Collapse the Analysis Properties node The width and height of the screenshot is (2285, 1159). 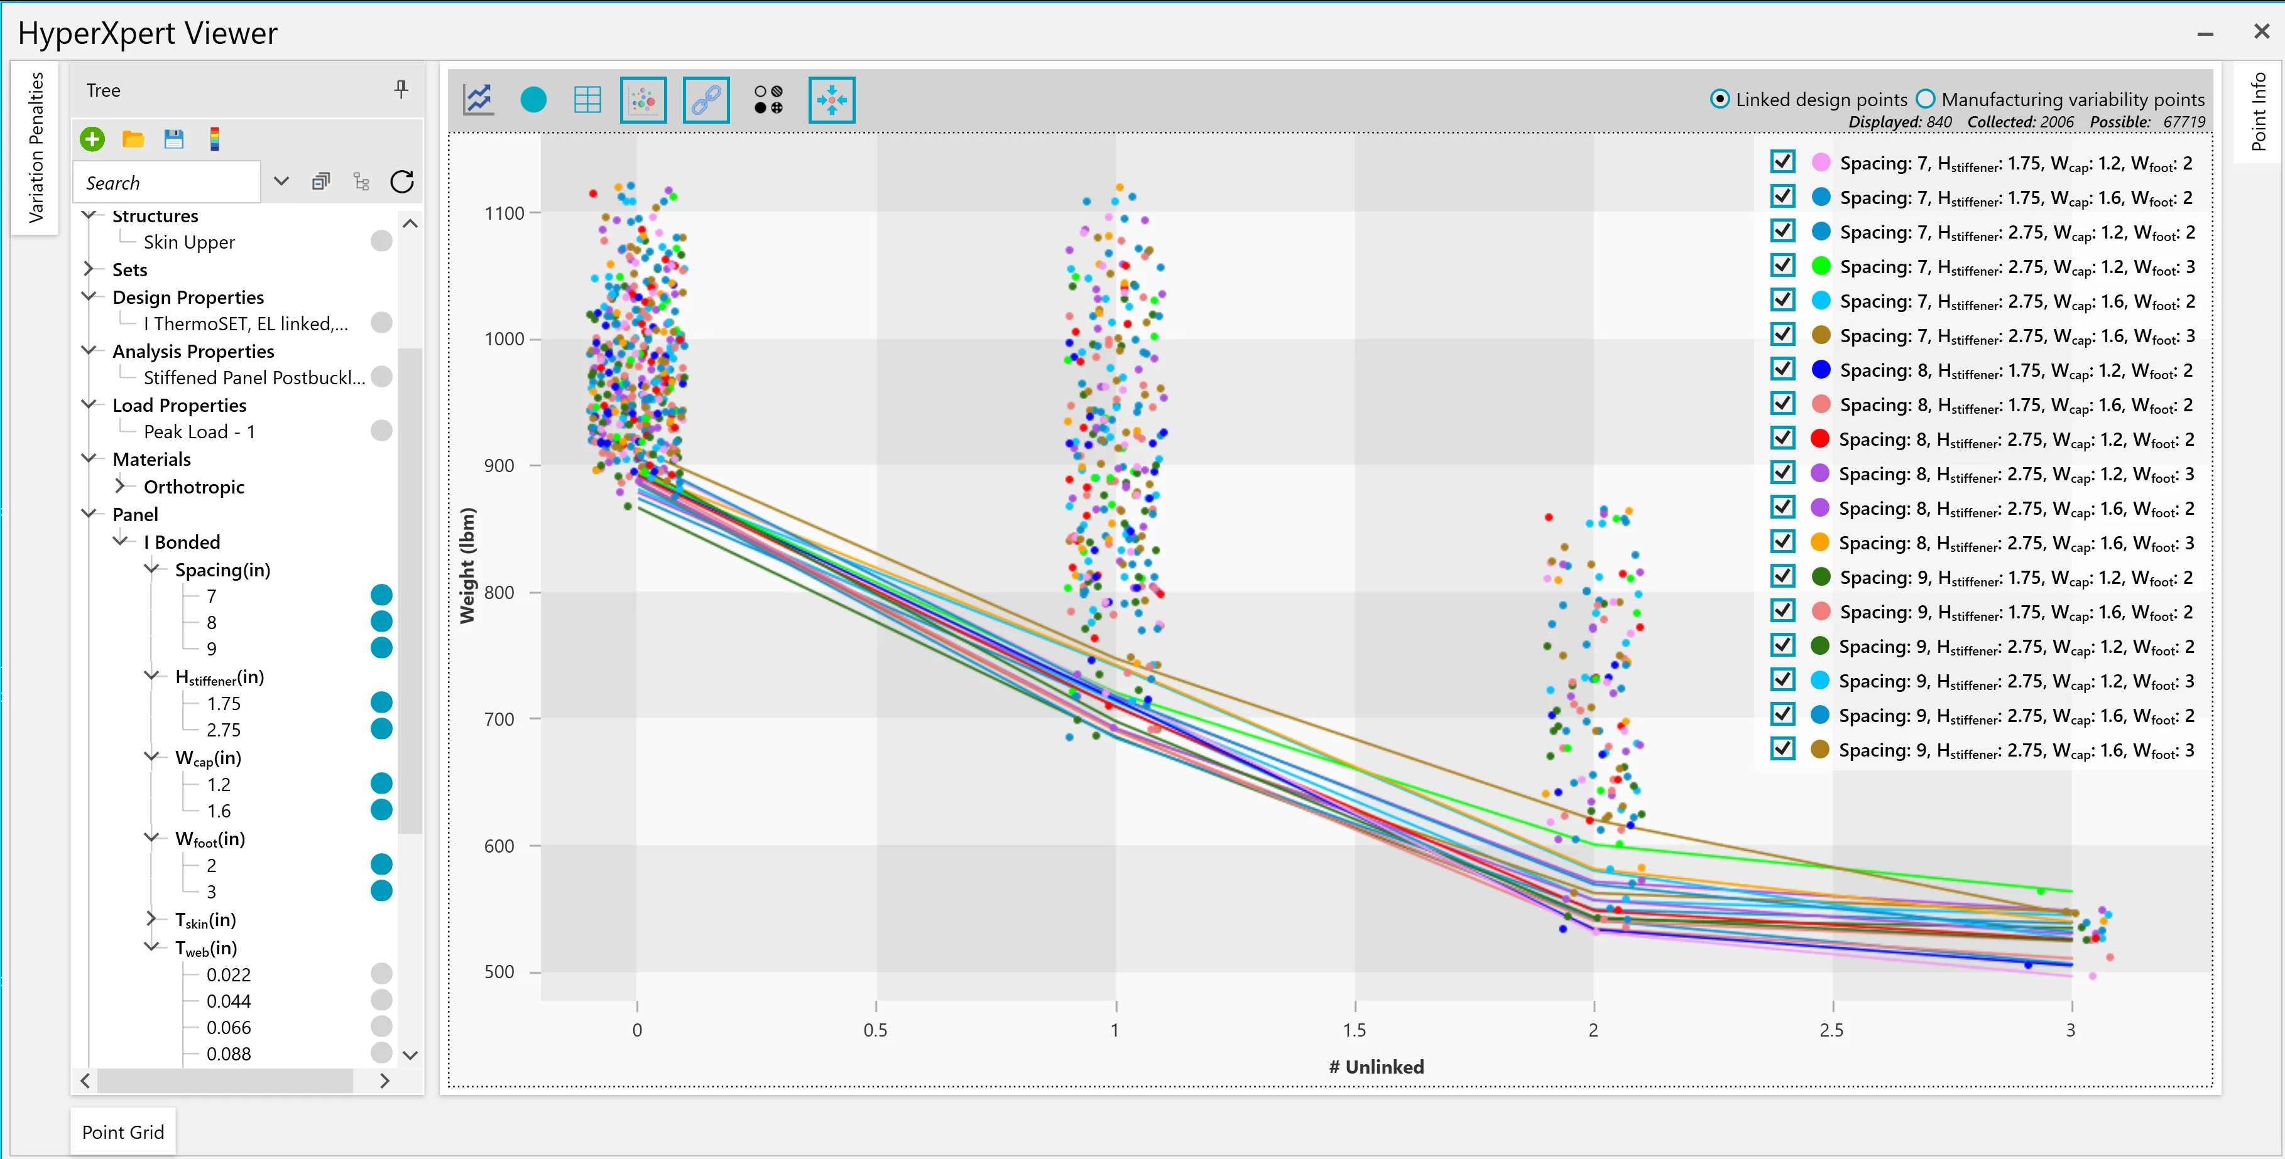click(89, 350)
